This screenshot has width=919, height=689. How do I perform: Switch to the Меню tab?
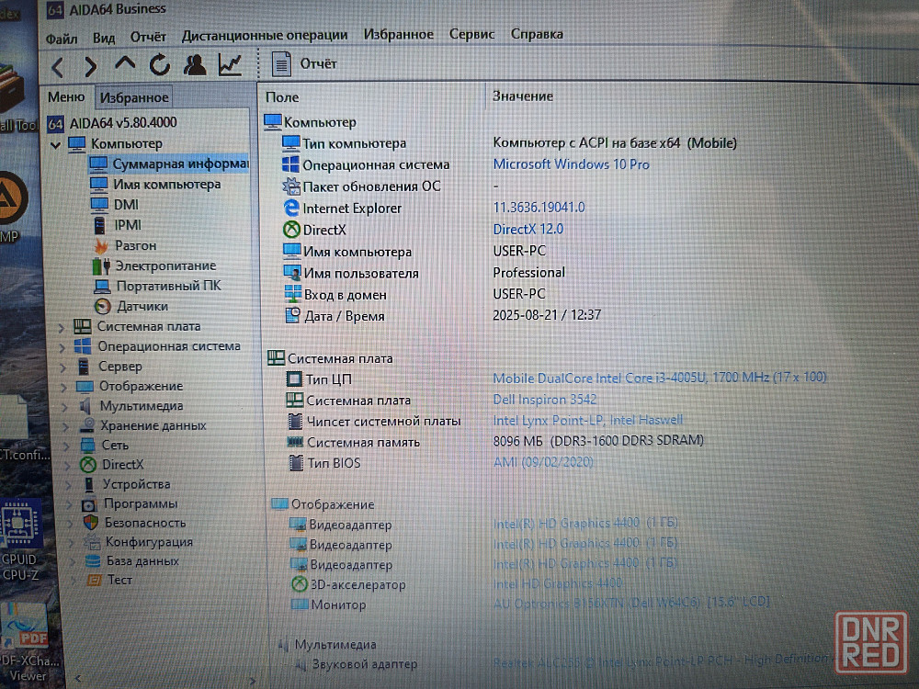[x=66, y=97]
